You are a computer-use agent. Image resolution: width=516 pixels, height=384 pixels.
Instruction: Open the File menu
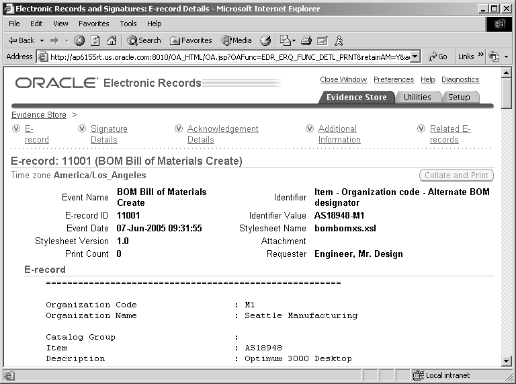click(14, 24)
